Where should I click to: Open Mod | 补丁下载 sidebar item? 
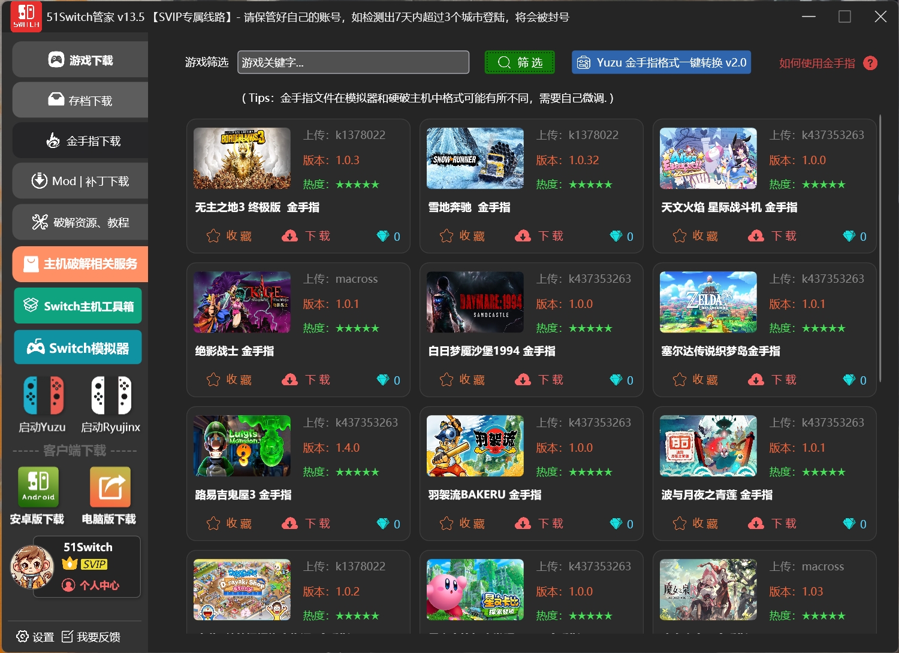(x=80, y=181)
